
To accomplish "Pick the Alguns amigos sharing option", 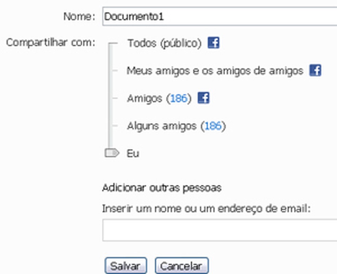I will click(x=161, y=126).
